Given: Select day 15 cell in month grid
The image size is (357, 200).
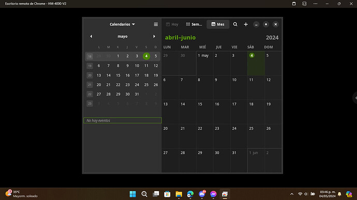Looking at the screenshot, I should pyautogui.click(x=205, y=112).
